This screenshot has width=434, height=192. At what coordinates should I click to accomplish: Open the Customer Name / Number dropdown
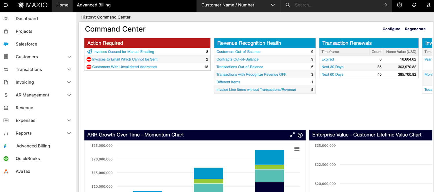click(238, 5)
